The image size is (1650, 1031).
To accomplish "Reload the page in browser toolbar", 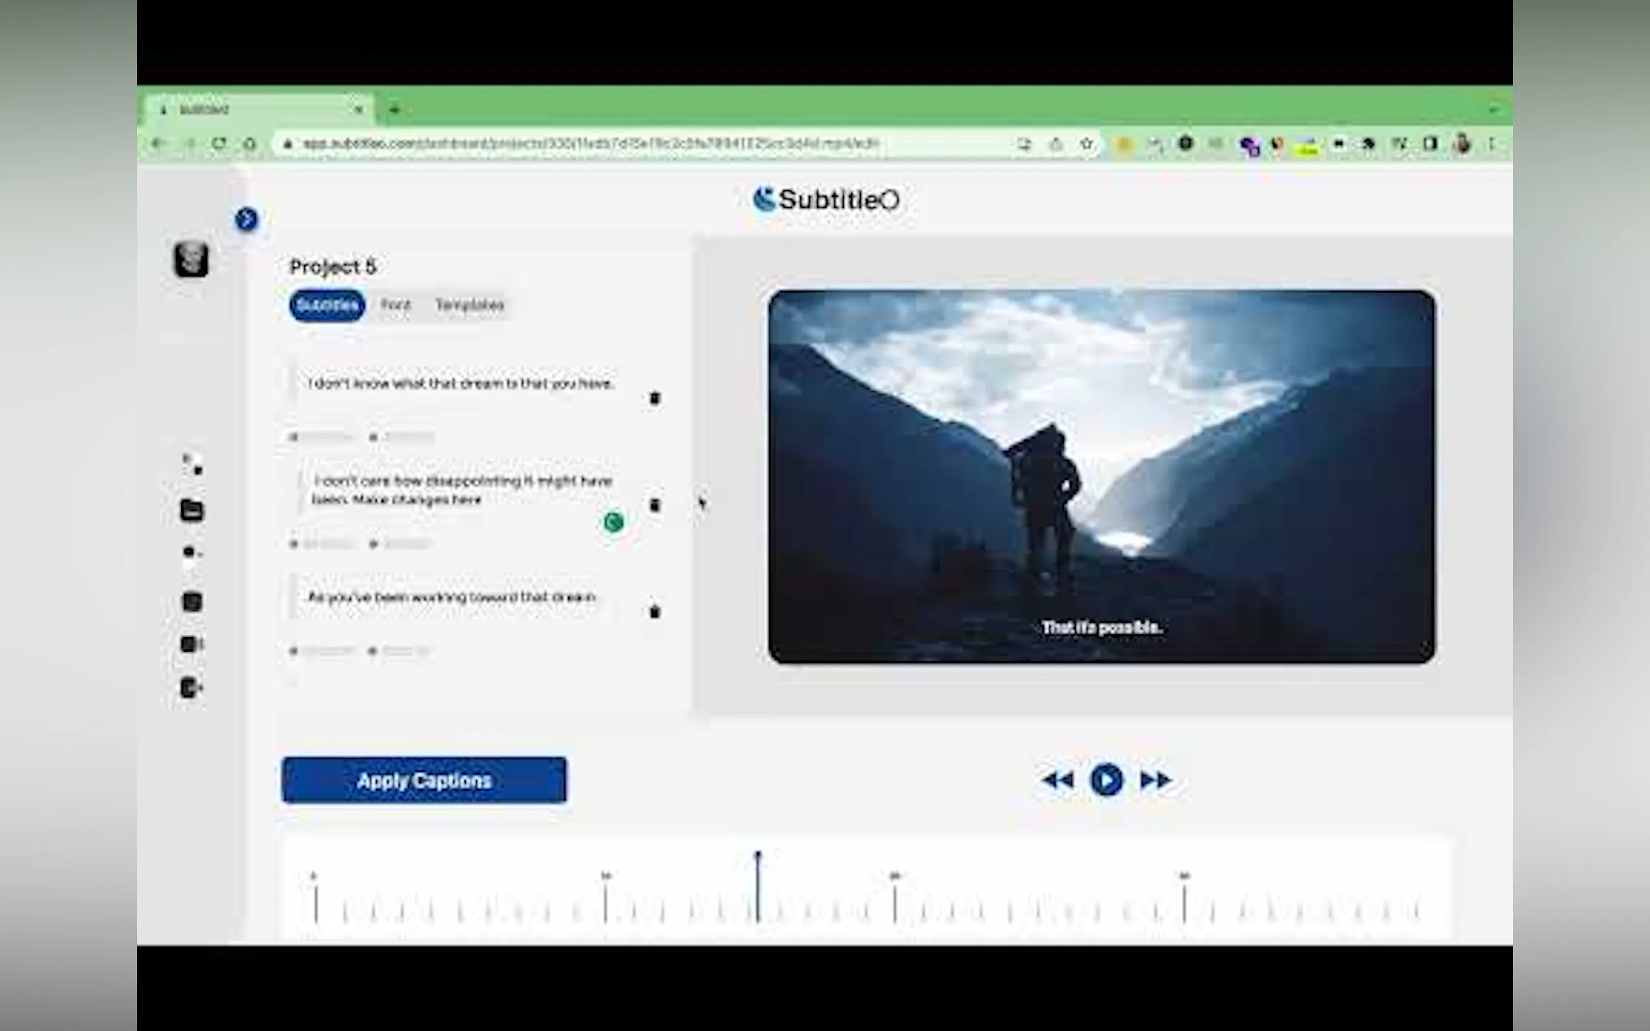I will [219, 144].
